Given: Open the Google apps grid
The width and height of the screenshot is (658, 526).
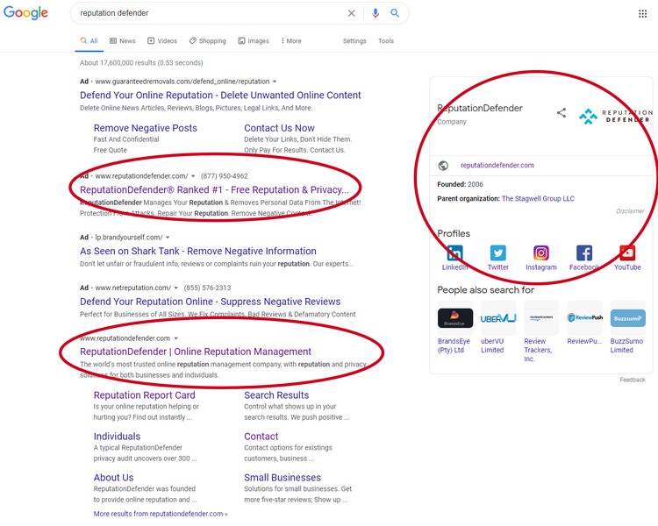Looking at the screenshot, I should click(642, 14).
